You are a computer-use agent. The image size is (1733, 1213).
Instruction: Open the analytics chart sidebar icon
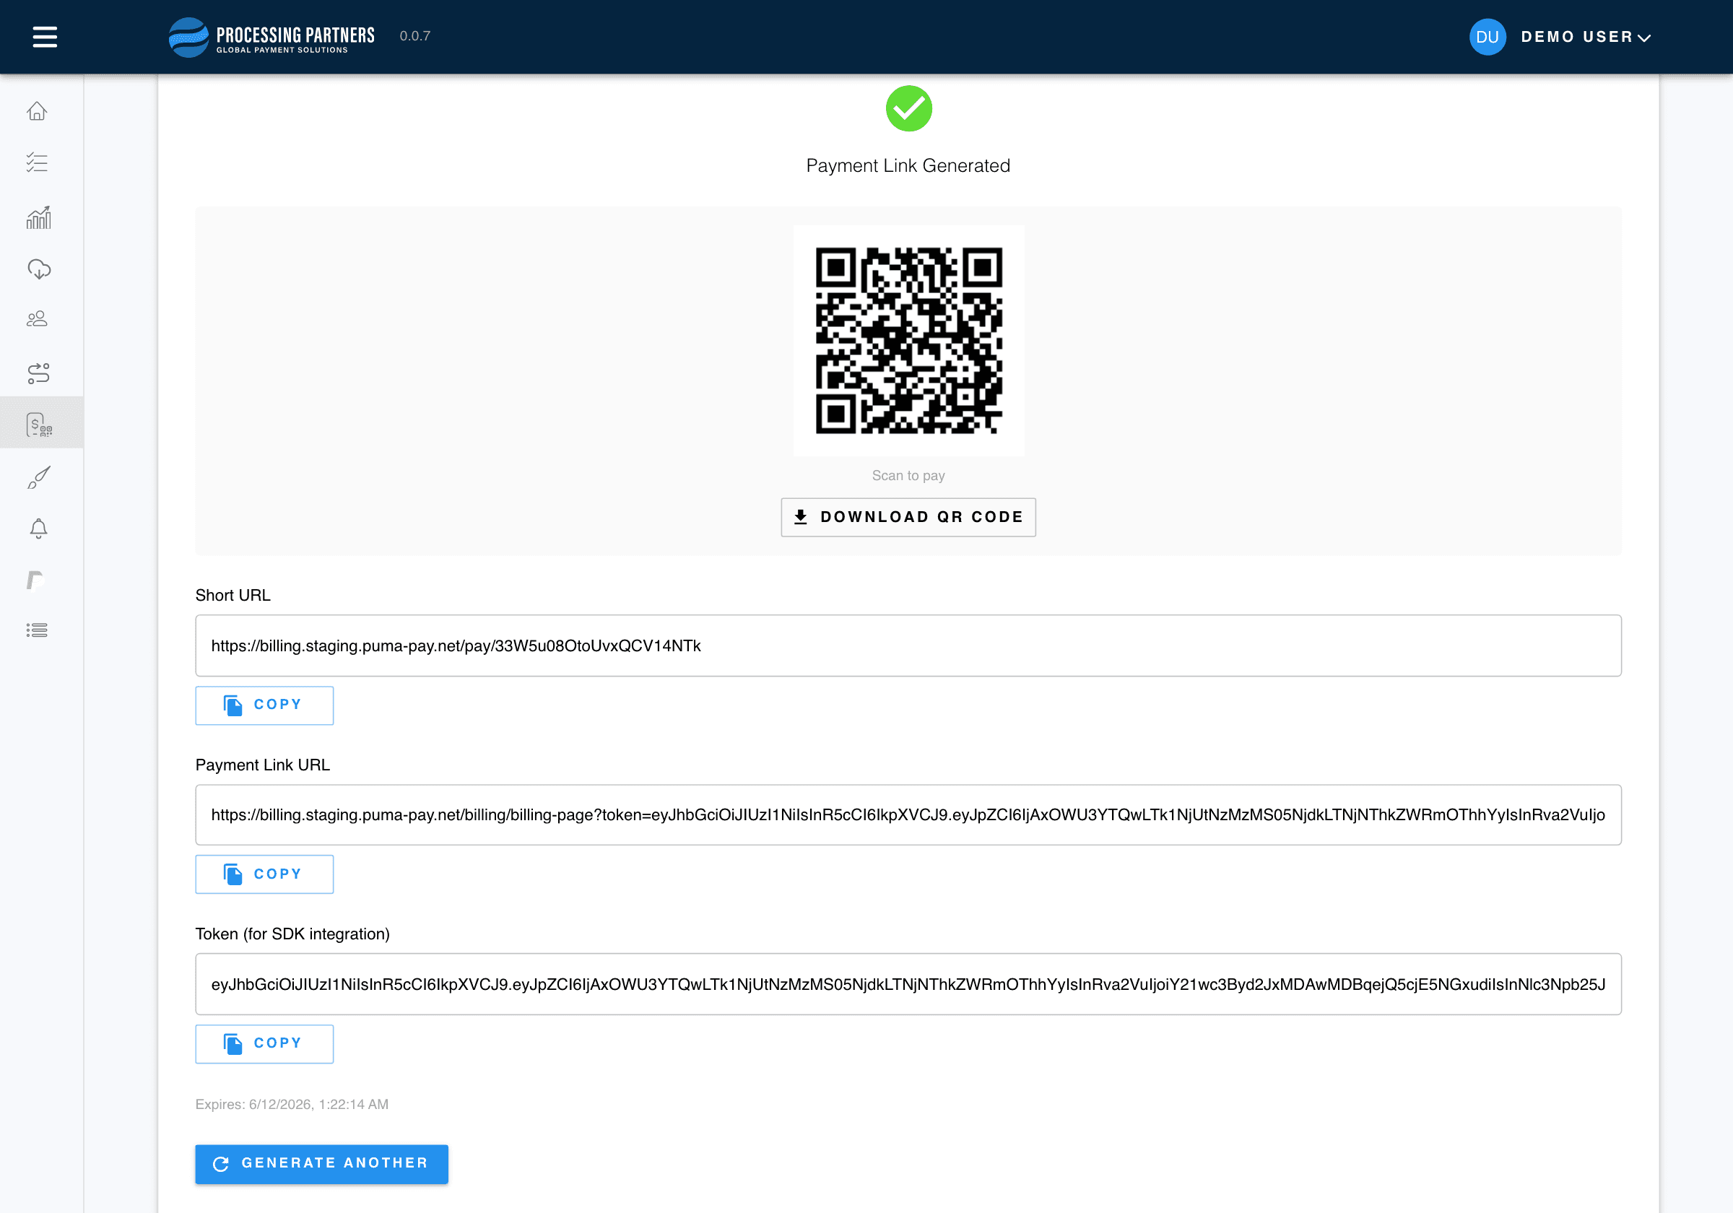pyautogui.click(x=38, y=217)
